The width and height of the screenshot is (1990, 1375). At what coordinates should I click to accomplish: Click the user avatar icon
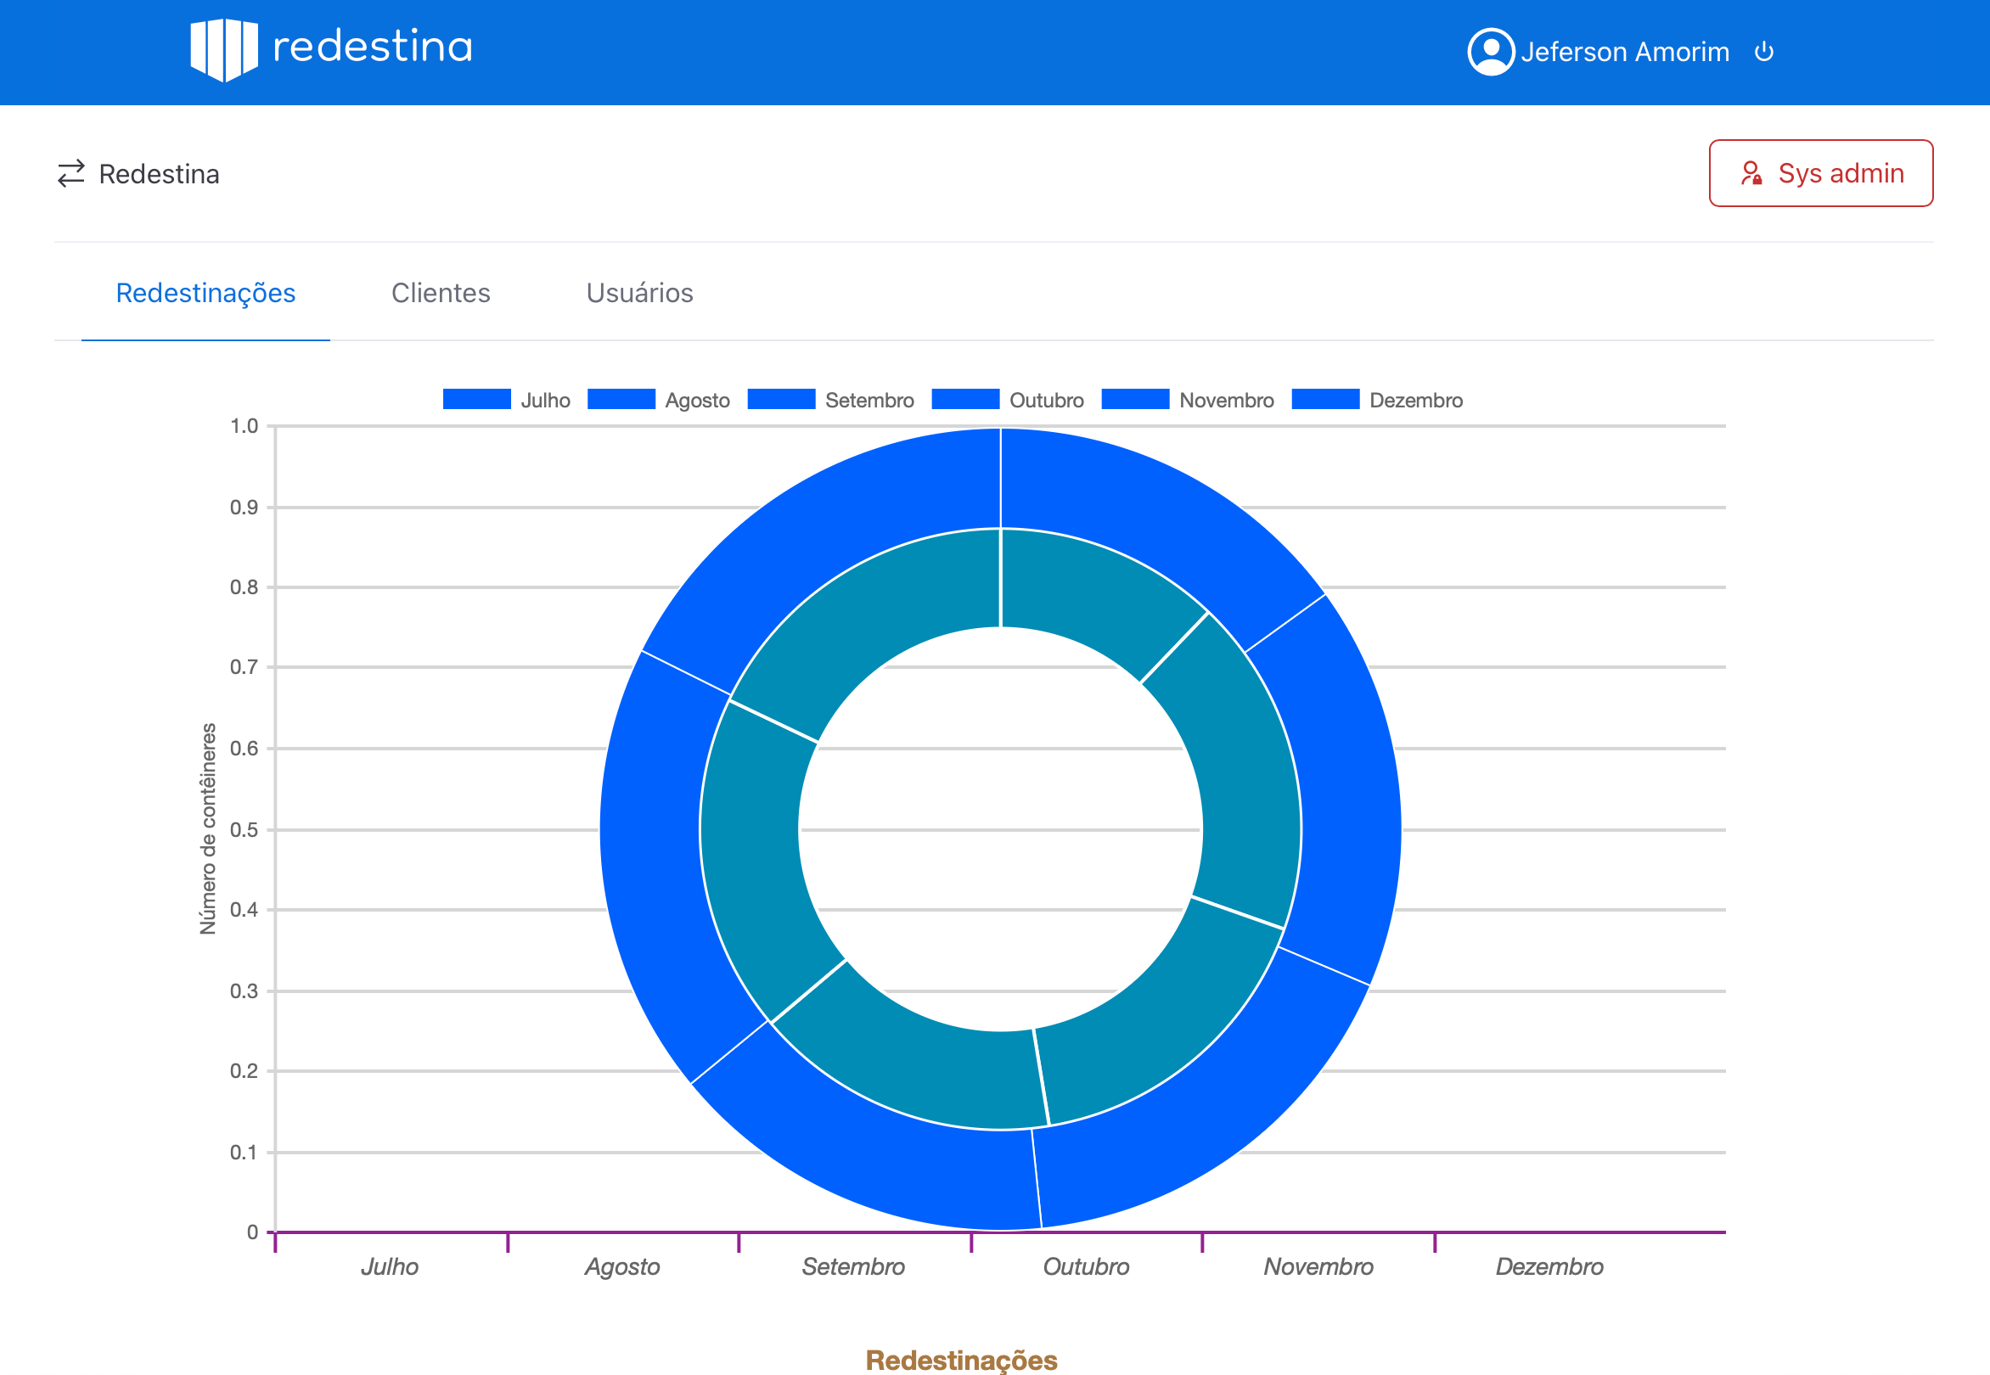tap(1490, 52)
